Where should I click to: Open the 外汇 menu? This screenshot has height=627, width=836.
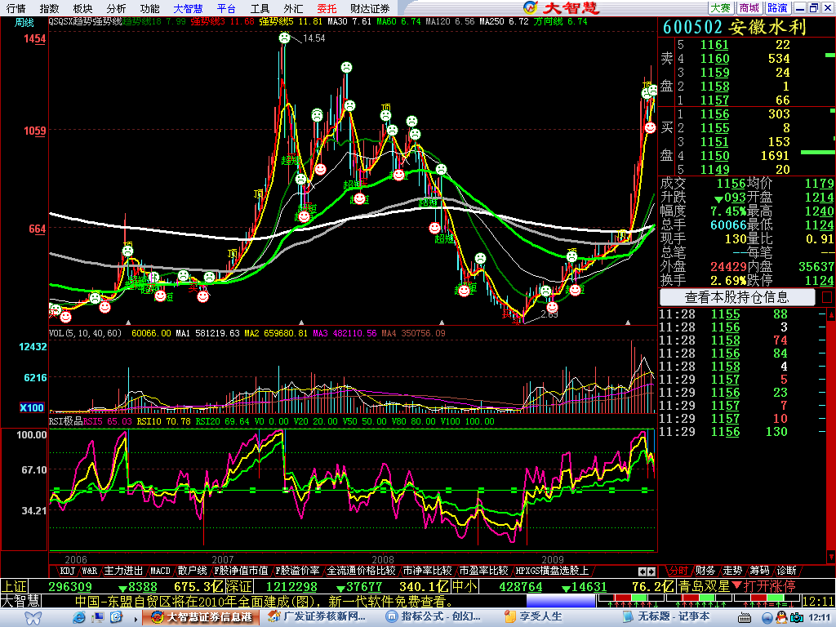pos(293,8)
